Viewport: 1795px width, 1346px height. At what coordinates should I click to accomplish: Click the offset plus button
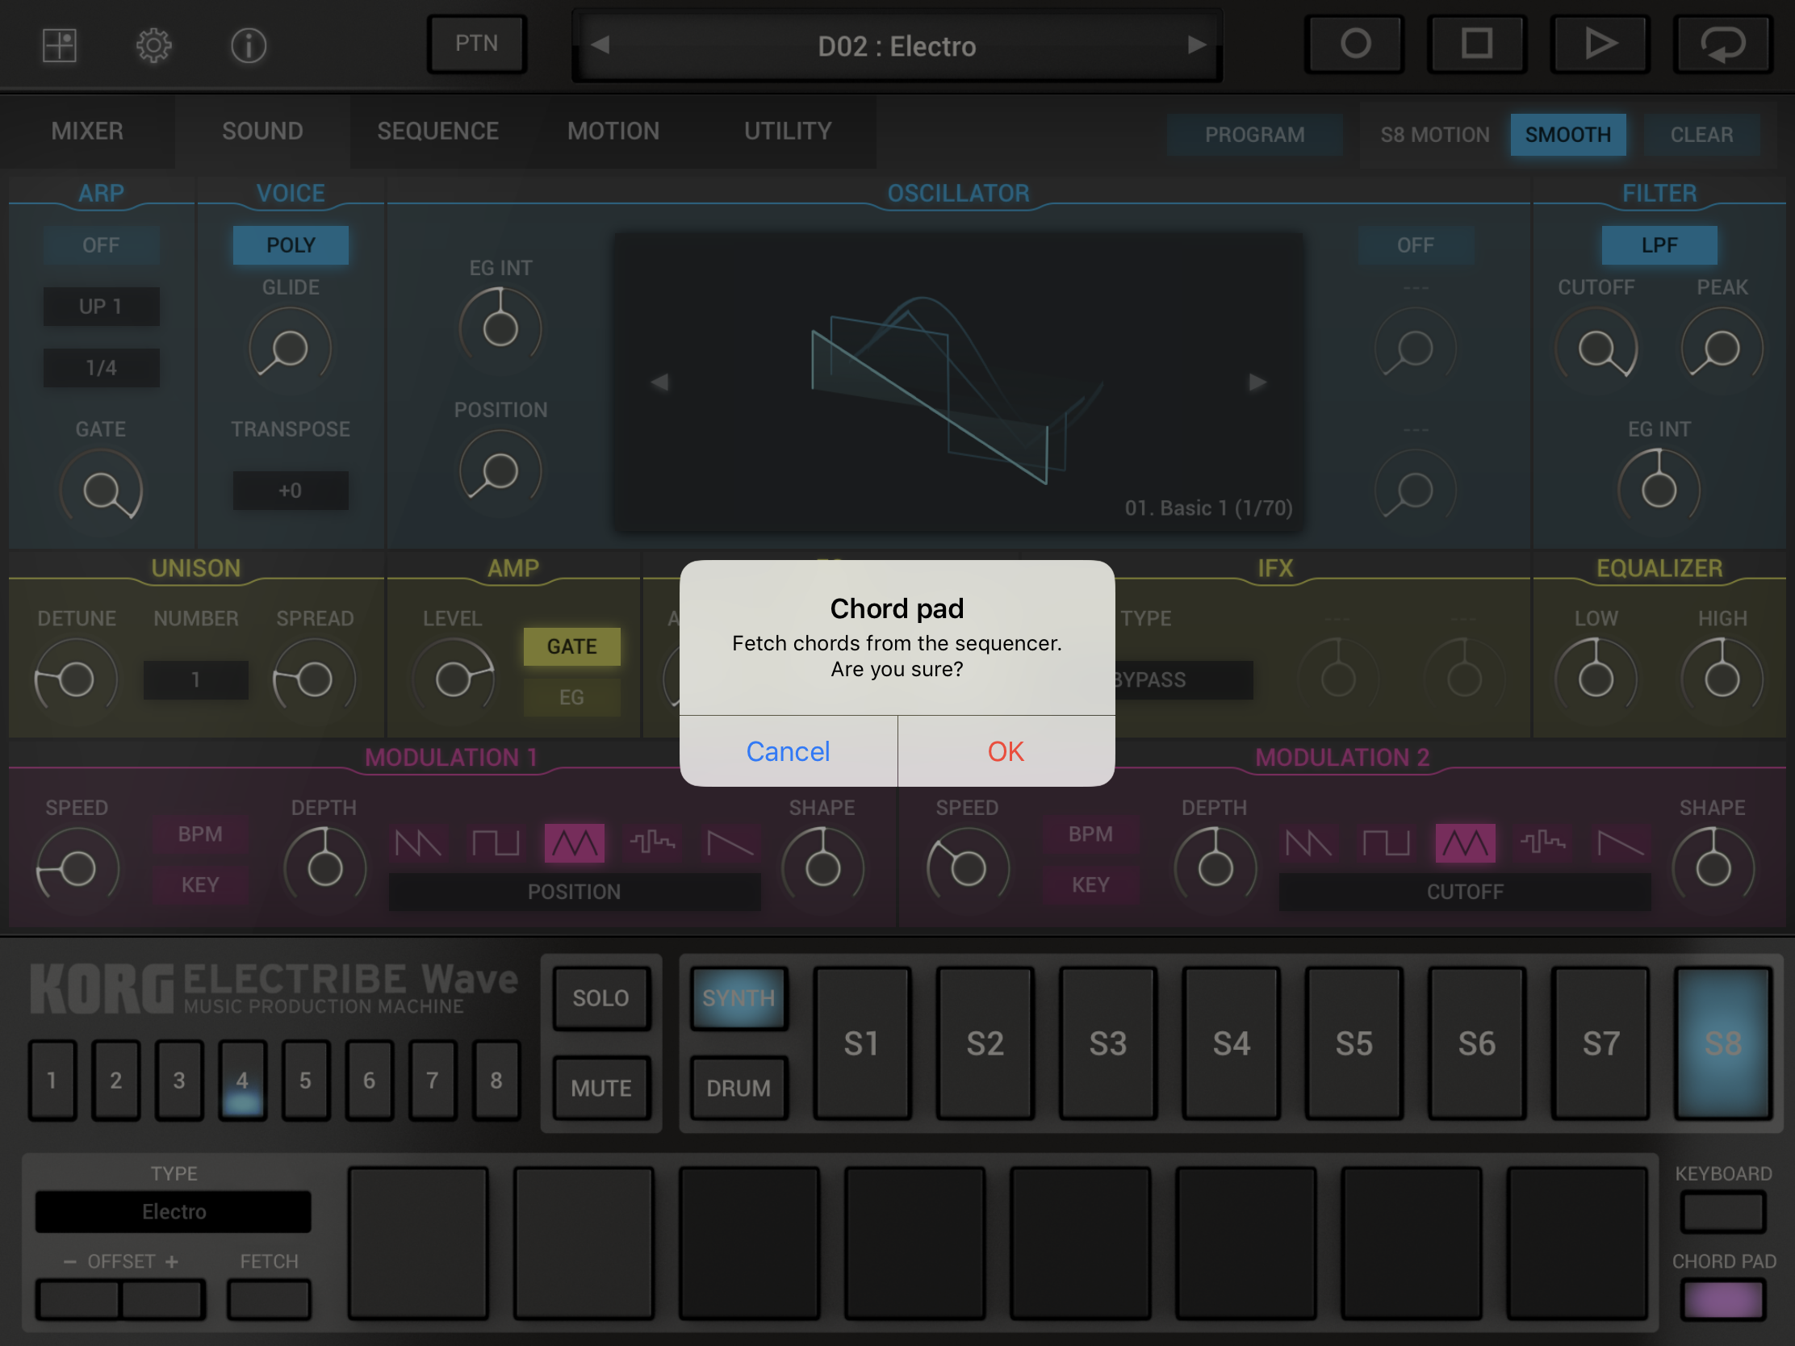tap(162, 1300)
